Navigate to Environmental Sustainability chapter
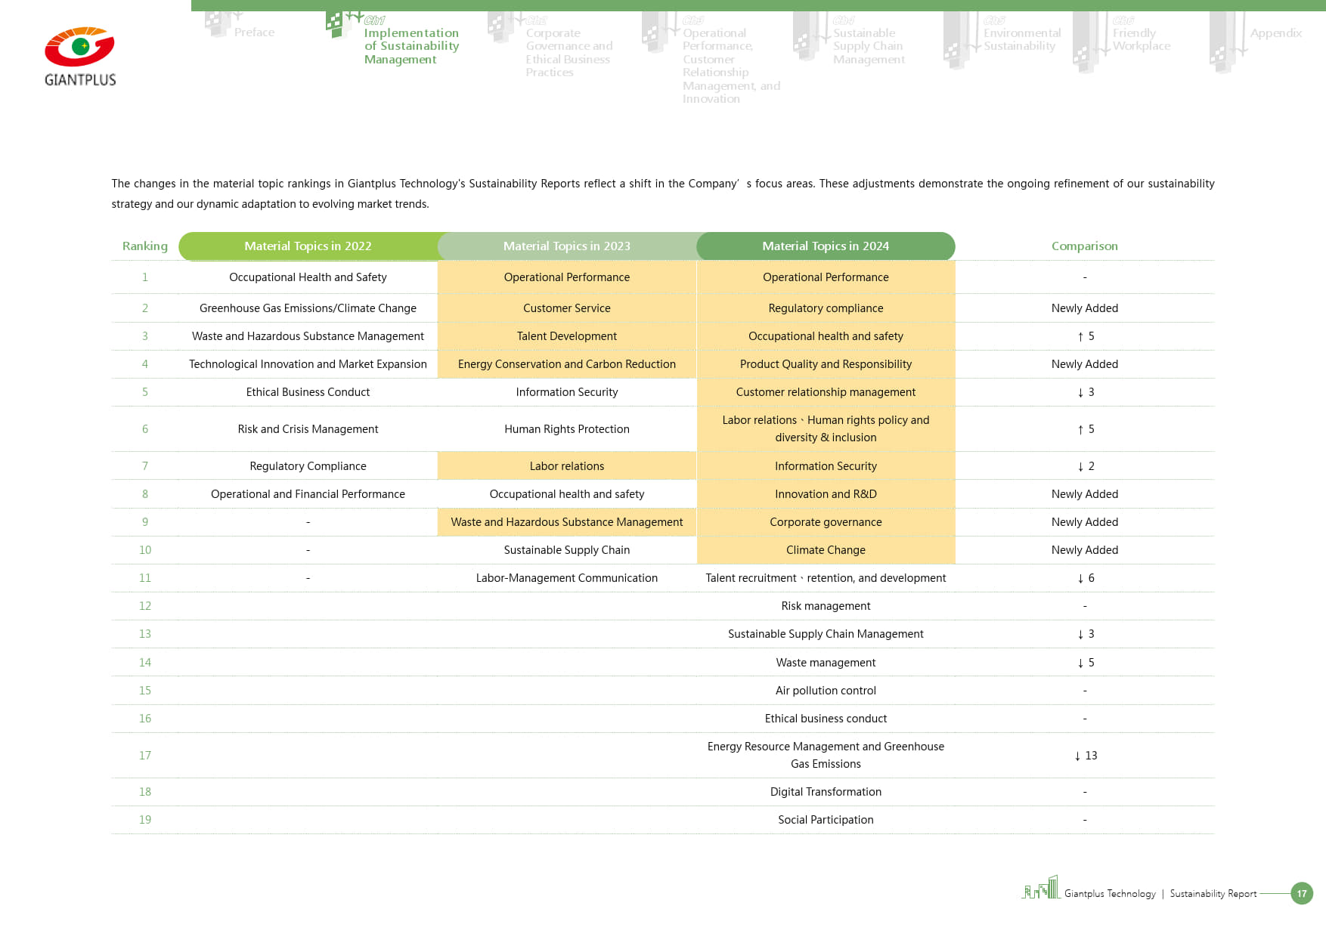The width and height of the screenshot is (1326, 937). click(1021, 39)
